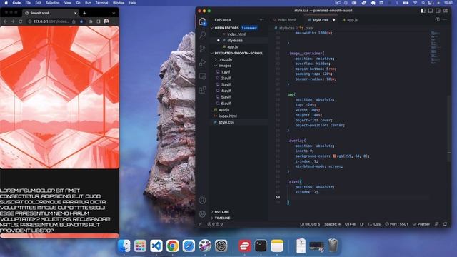Open 3.avif in the images folder
The width and height of the screenshot is (457, 257).
[x=226, y=84]
